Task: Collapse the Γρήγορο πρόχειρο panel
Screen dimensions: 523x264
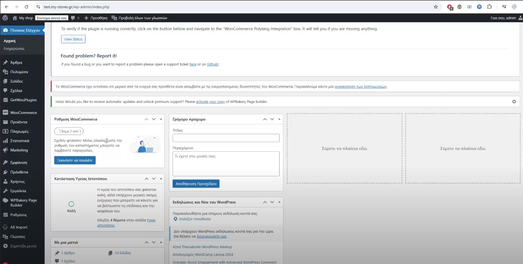Action: coord(280,119)
